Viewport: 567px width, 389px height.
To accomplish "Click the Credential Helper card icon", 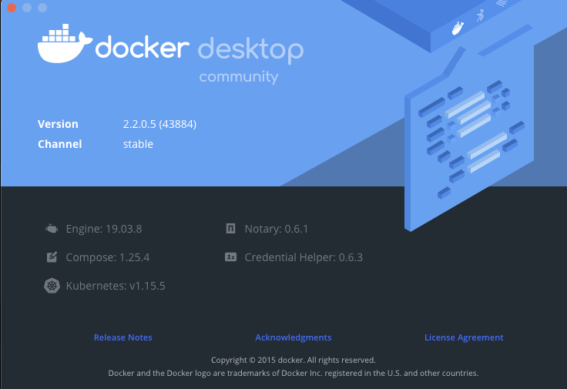I will 230,257.
